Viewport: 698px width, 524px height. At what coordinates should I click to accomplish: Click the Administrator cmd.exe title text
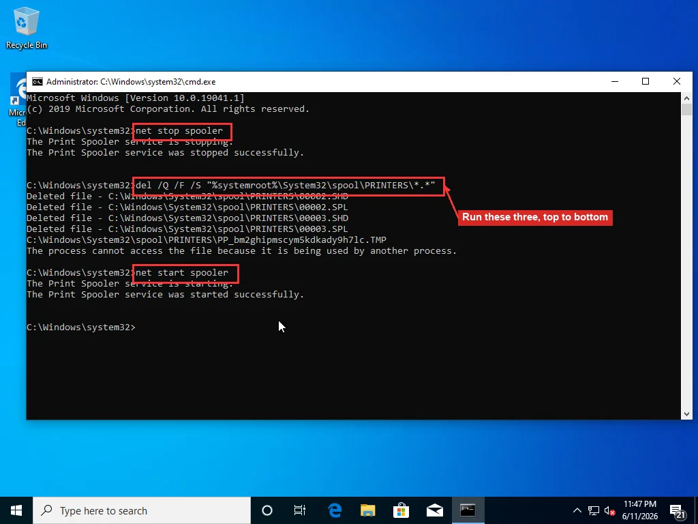tap(131, 82)
